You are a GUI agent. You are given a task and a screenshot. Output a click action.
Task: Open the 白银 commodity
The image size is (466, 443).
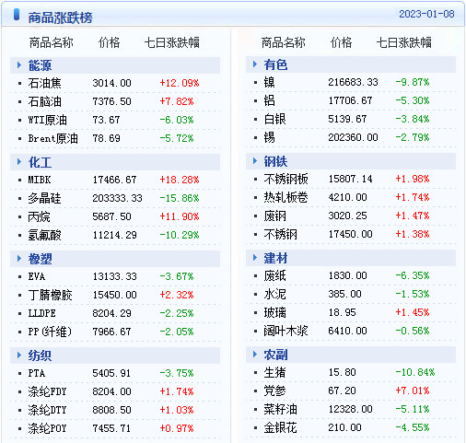point(274,119)
